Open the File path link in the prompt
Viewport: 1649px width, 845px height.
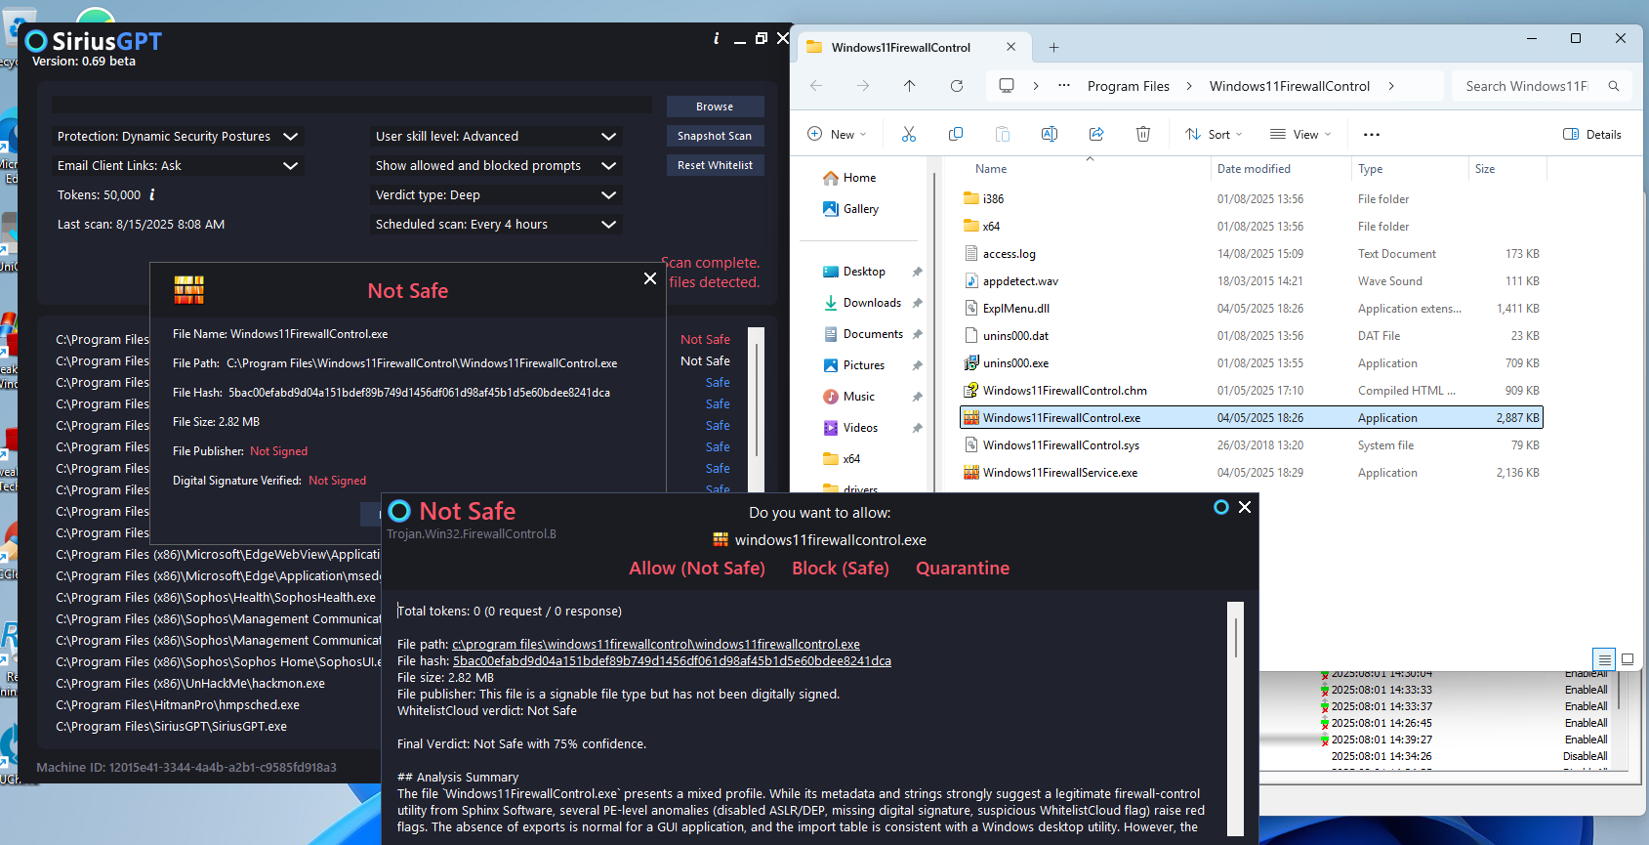click(656, 644)
